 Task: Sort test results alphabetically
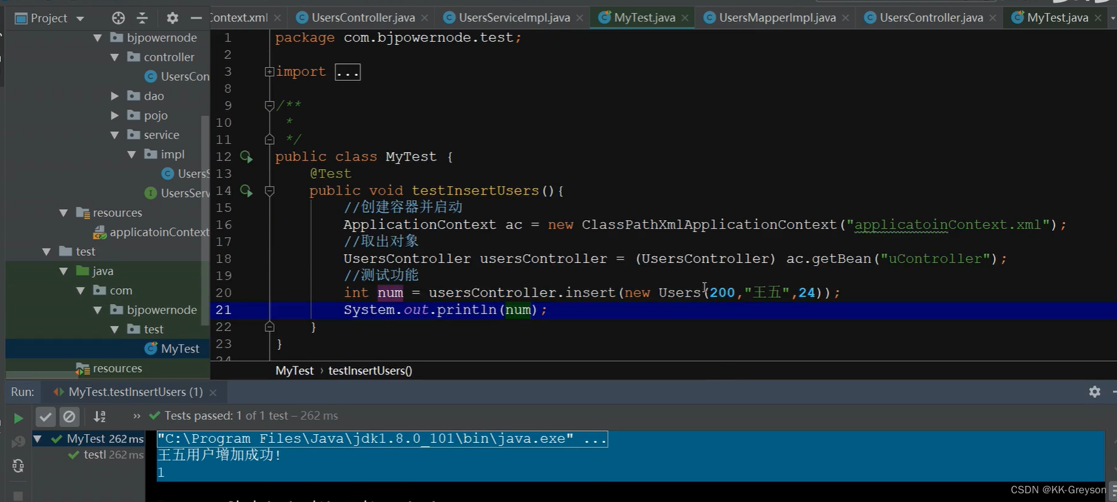coord(99,417)
